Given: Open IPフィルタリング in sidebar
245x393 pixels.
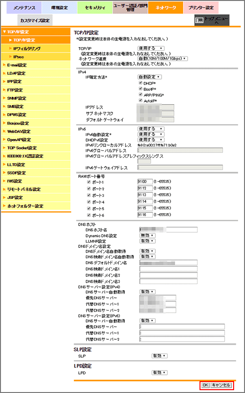Looking at the screenshot, I should point(36,49).
